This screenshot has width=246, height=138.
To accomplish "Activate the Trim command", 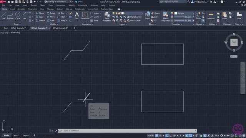I will coord(61,13).
